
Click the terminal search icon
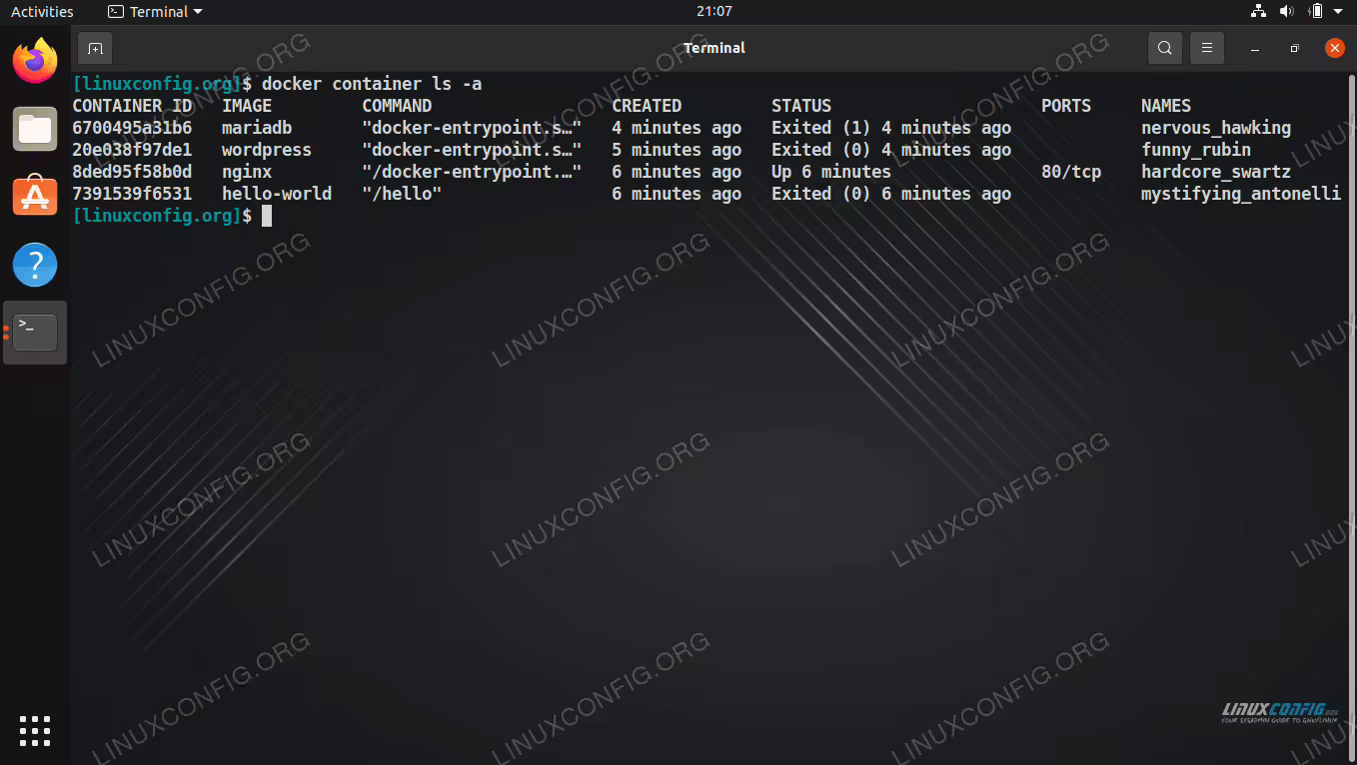(x=1165, y=48)
